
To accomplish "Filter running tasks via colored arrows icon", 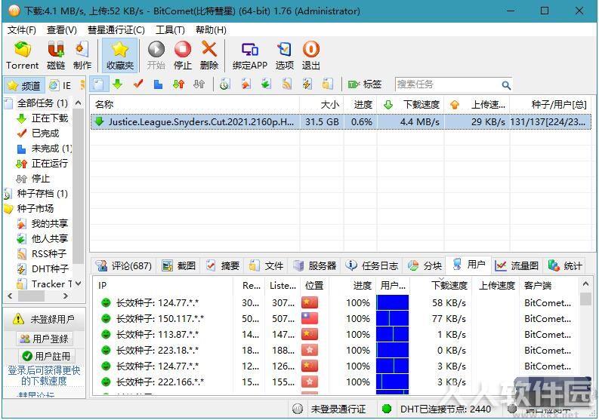I will (178, 84).
